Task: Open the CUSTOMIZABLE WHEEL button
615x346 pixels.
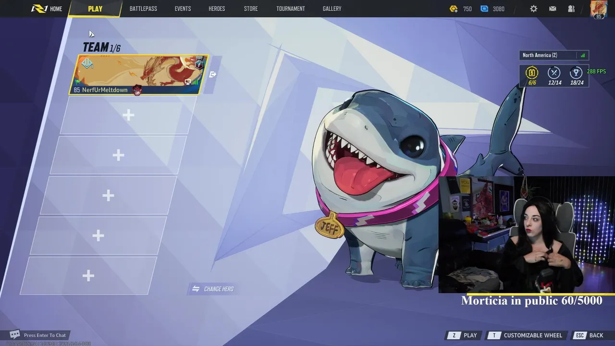Action: tap(525, 335)
